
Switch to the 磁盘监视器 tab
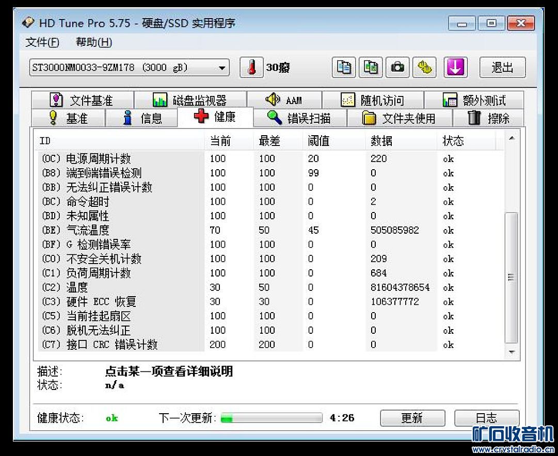coord(190,100)
